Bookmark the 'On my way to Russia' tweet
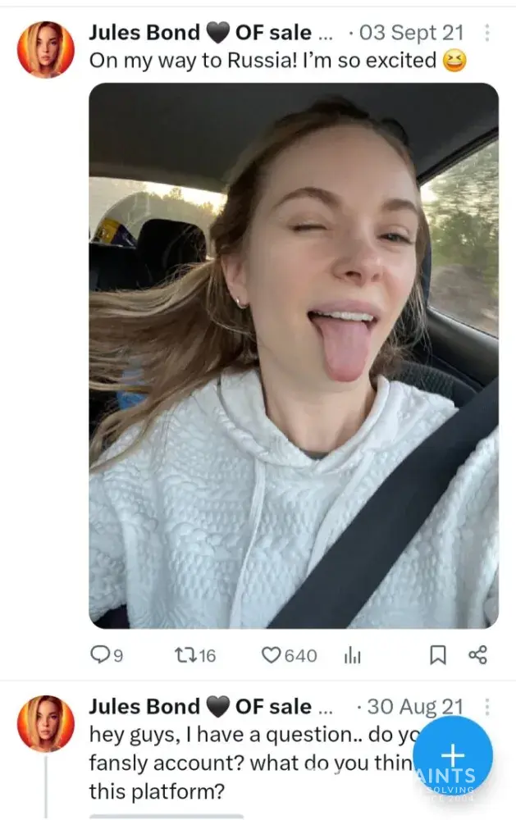The width and height of the screenshot is (516, 820). point(438,654)
